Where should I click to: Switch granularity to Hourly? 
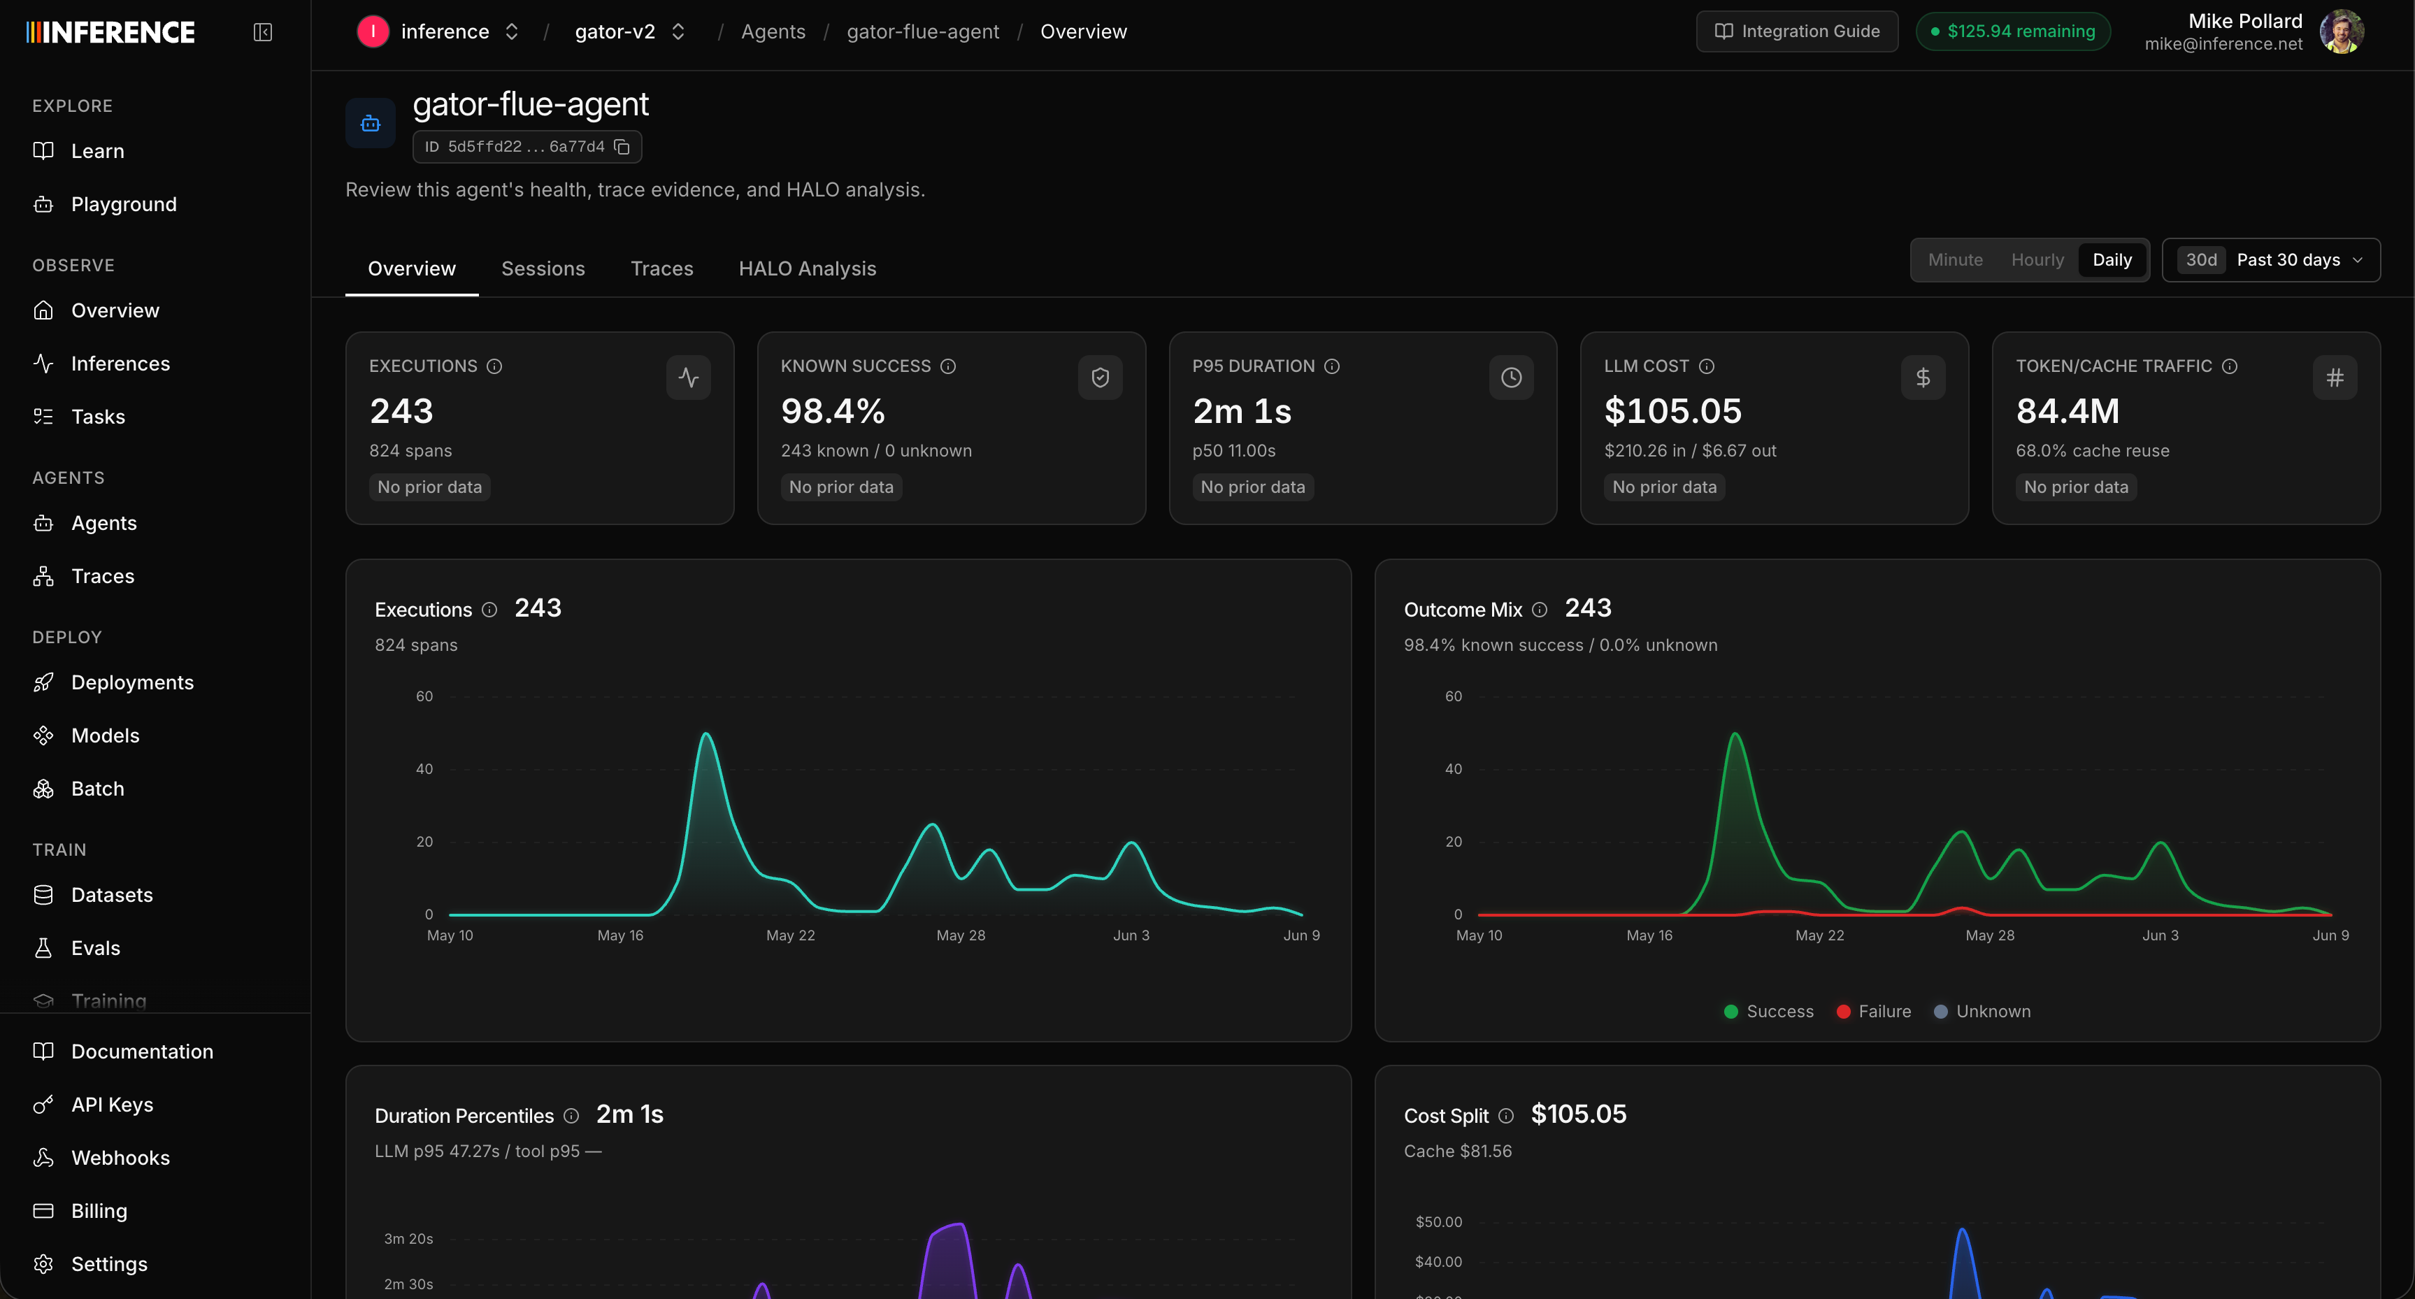point(2037,261)
